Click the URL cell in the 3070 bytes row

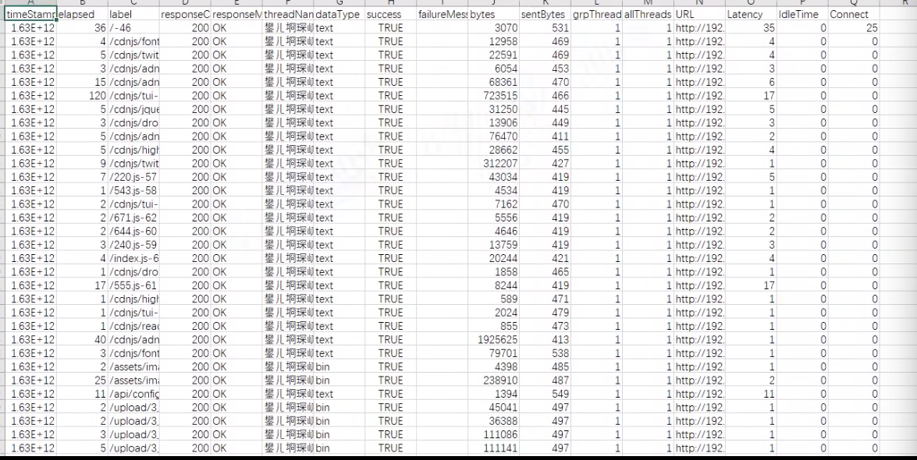click(x=699, y=28)
